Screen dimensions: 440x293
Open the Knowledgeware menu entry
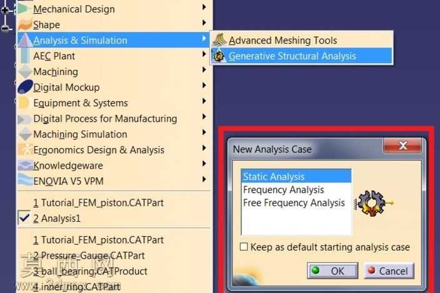(114, 166)
